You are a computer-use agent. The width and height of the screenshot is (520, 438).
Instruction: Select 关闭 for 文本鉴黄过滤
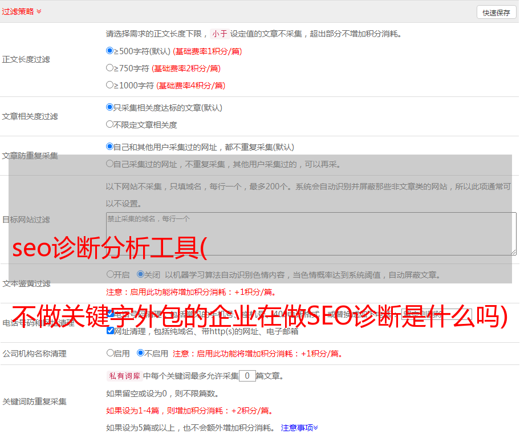click(x=140, y=274)
